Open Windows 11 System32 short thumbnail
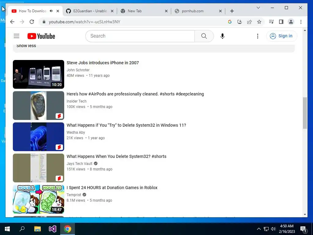The image size is (313, 235). click(x=39, y=137)
